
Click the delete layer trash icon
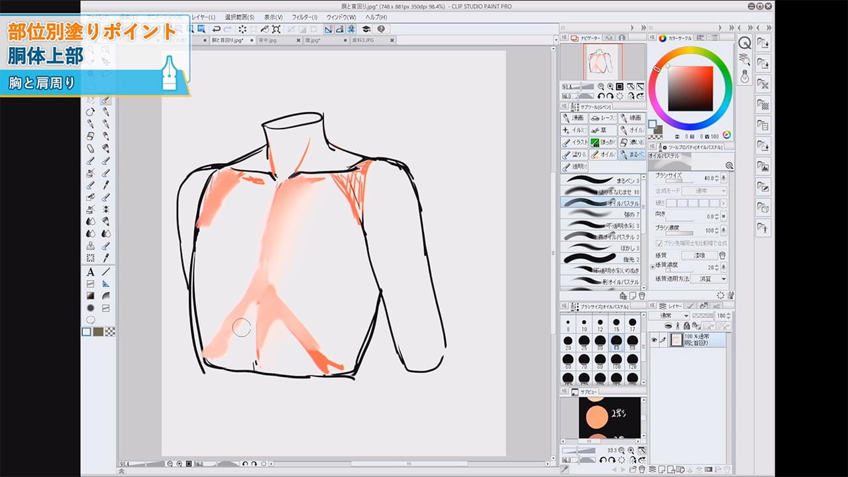pyautogui.click(x=726, y=469)
